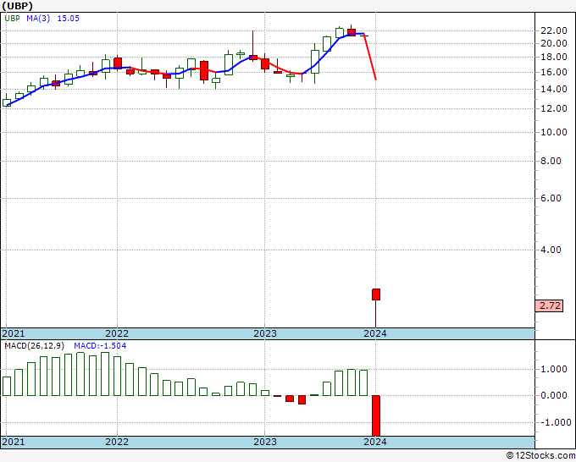576x462 pixels.
Task: Click the 8.00 price axis label
Action: click(x=551, y=161)
